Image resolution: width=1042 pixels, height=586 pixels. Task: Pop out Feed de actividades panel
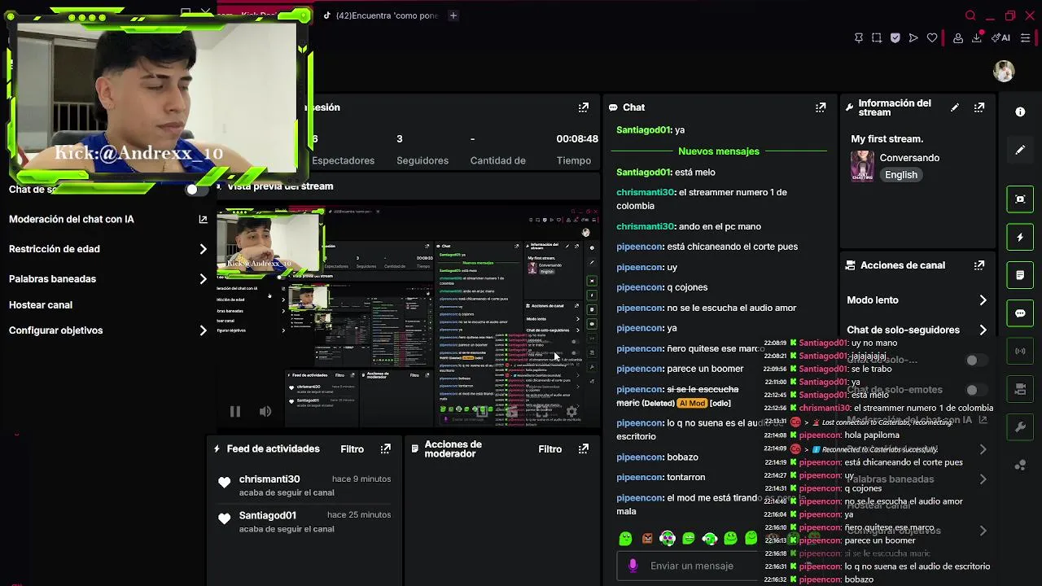[x=386, y=448]
